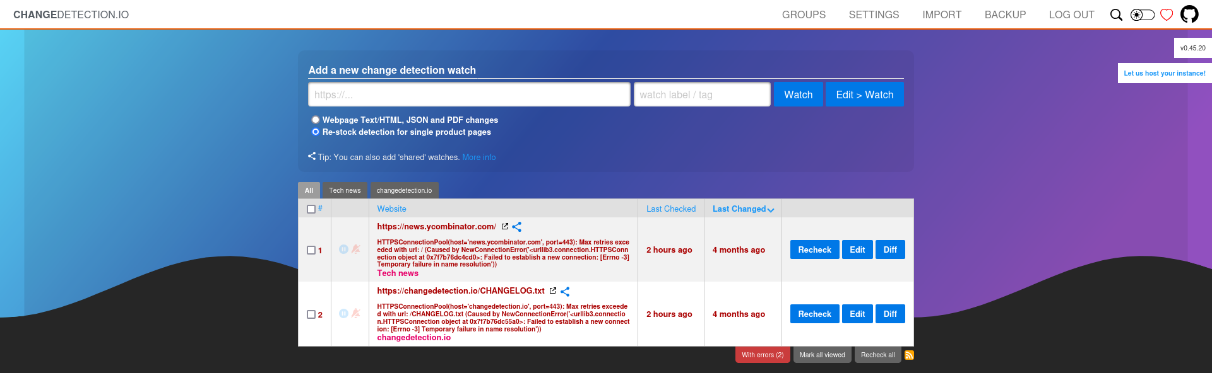Open the More info link
Screen dimensions: 1212x373
(479, 157)
